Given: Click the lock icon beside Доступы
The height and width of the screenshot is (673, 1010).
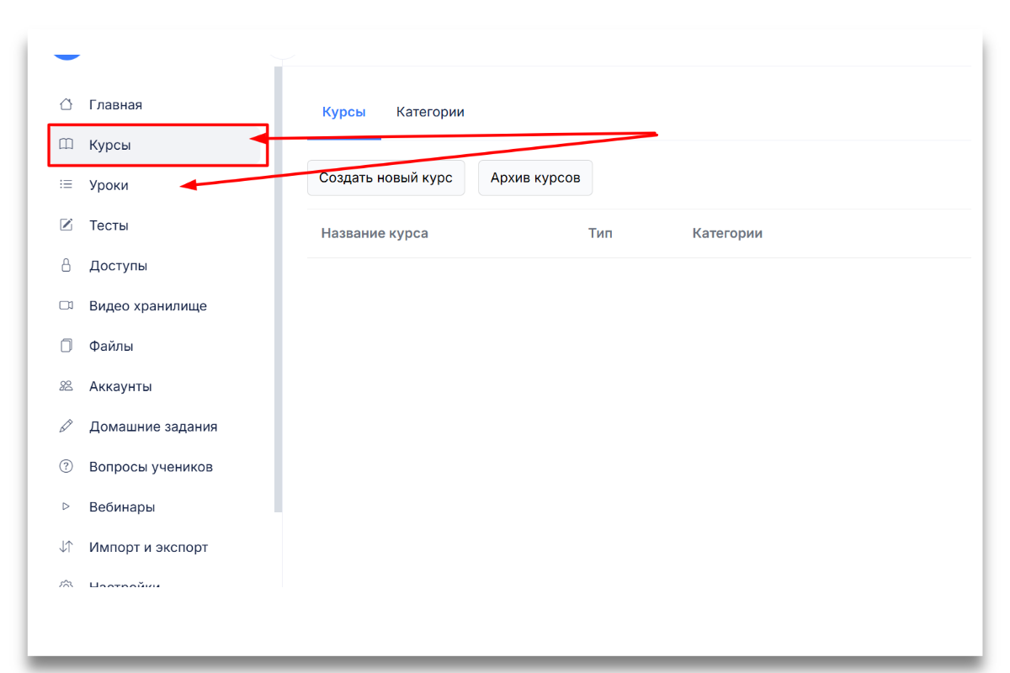Looking at the screenshot, I should tap(66, 265).
